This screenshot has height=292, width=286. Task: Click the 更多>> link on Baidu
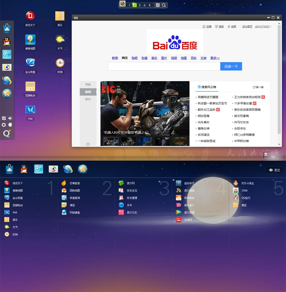[215, 58]
